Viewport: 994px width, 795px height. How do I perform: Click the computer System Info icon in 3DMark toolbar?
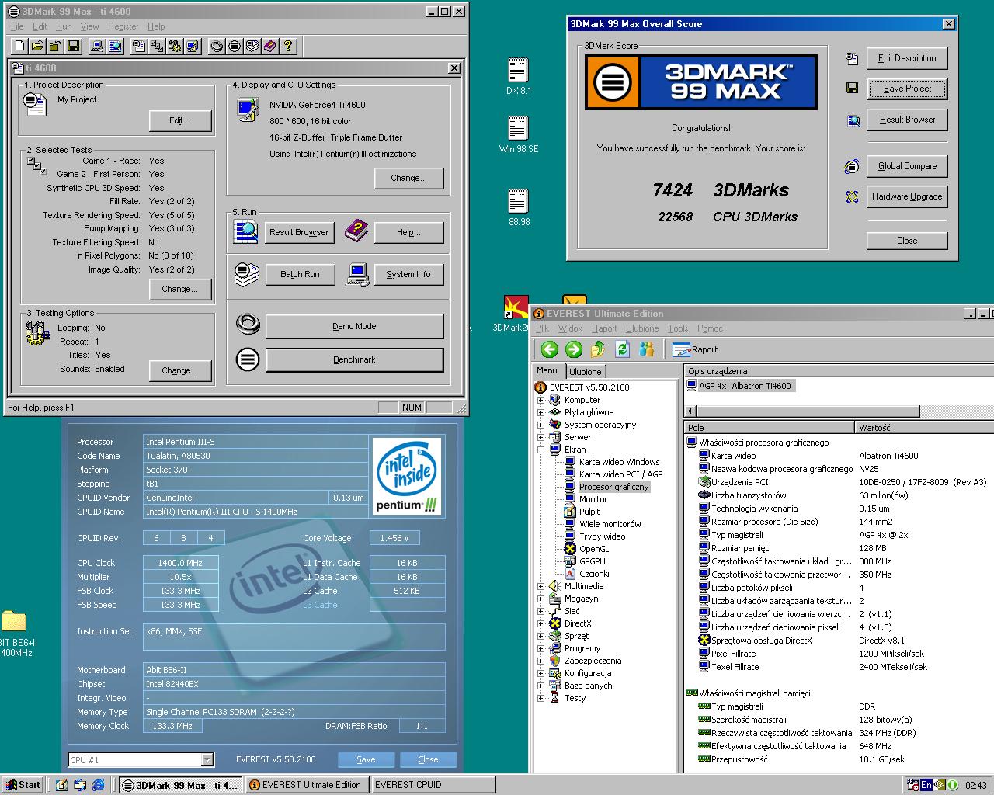click(97, 47)
